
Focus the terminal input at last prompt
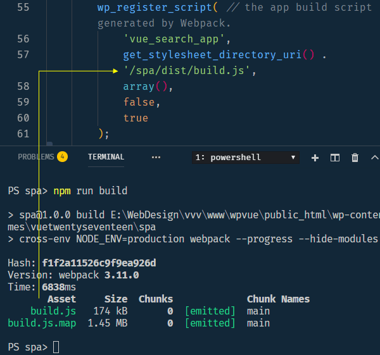pyautogui.click(x=56, y=347)
